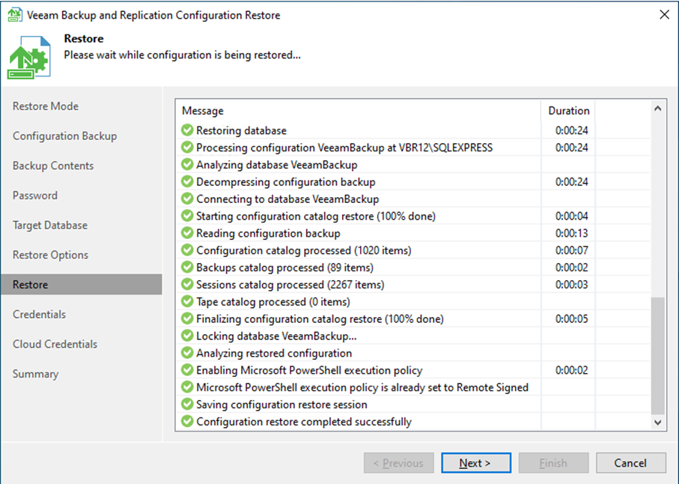679x484 pixels.
Task: Select 'Restoring database' log row text
Action: pyautogui.click(x=241, y=130)
